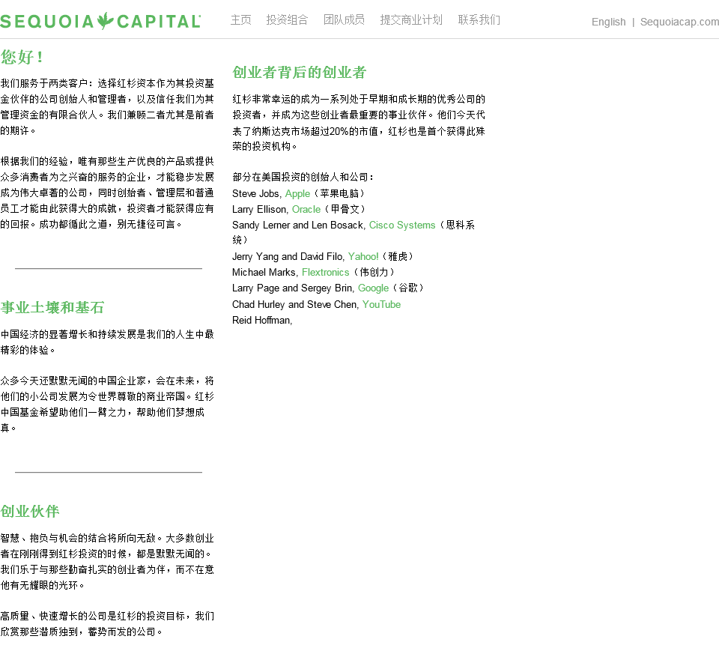Viewport: 719px width, 654px height.
Task: Click the 创业伙伴 heading
Action: pyautogui.click(x=30, y=512)
